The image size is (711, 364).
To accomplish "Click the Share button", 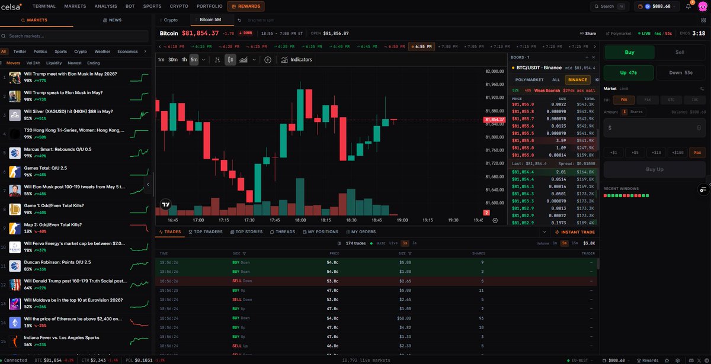I will coord(588,34).
